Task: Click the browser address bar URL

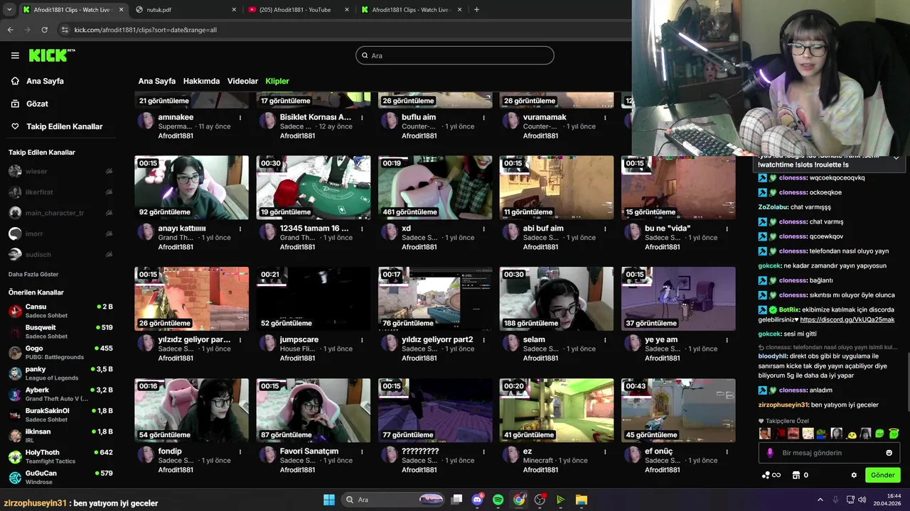Action: coord(146,30)
